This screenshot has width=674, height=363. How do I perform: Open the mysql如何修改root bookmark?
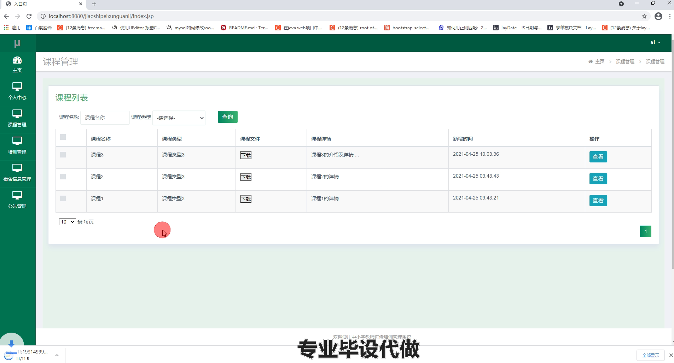[190, 28]
